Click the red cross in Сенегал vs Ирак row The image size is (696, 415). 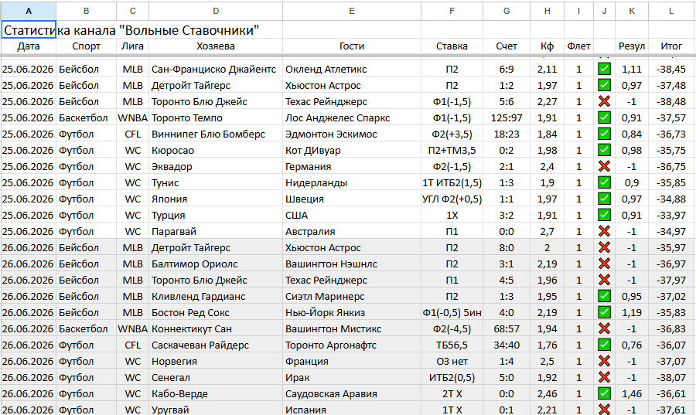click(x=604, y=377)
